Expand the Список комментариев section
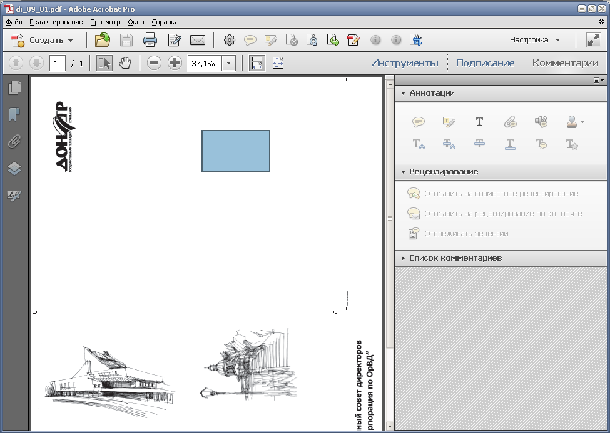The width and height of the screenshot is (610, 433). (x=455, y=257)
